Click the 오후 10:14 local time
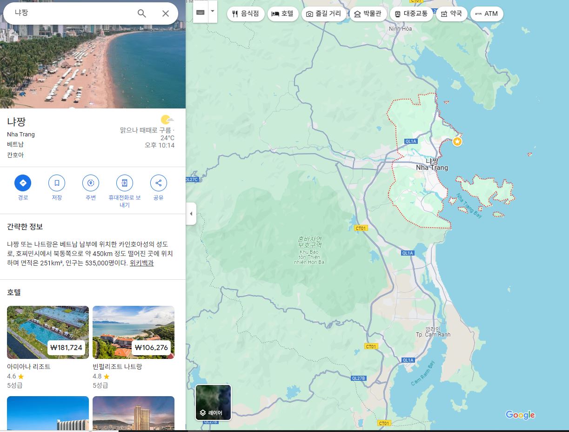This screenshot has width=569, height=432. coord(160,145)
